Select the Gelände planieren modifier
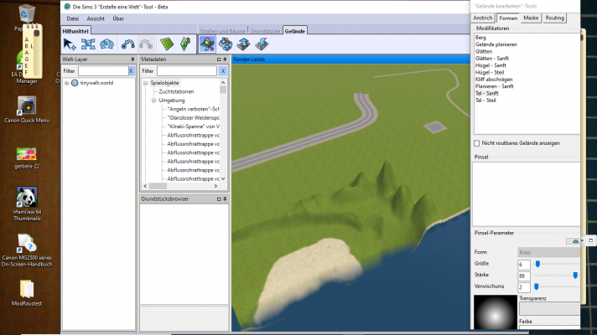Image resolution: width=597 pixels, height=335 pixels. 496,44
